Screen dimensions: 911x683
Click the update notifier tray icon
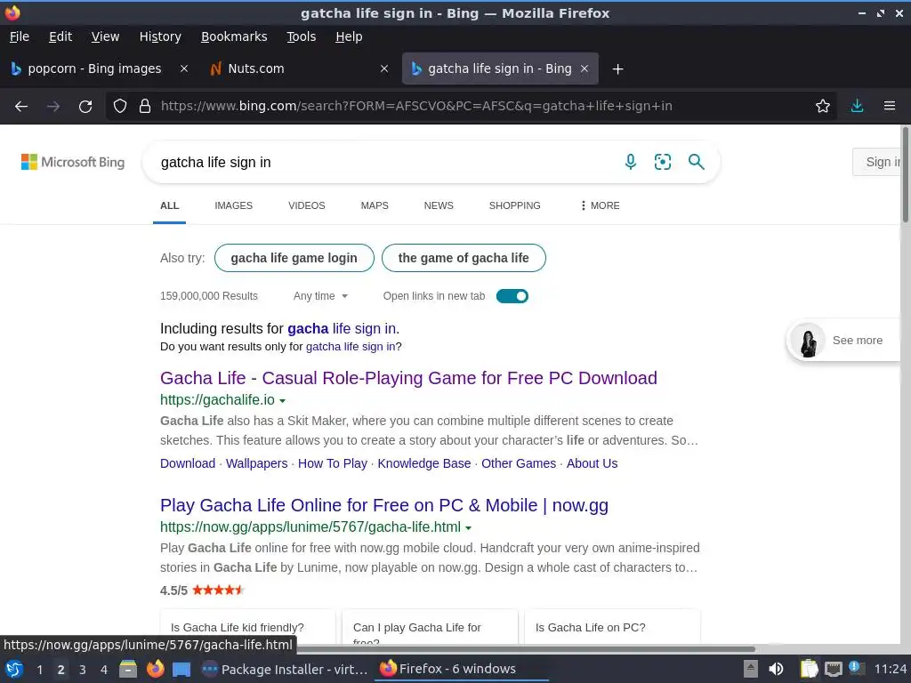point(856,668)
